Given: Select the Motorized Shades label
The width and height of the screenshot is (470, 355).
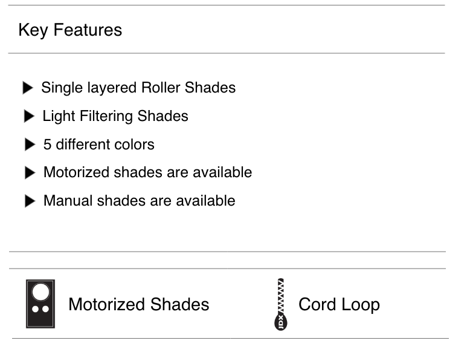Looking at the screenshot, I should (x=139, y=304).
